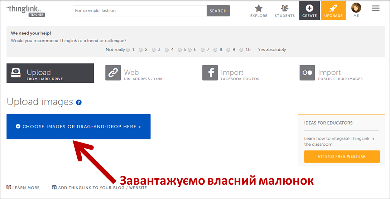Click the 'Ideas for Educators' heading
This screenshot has width=390, height=199.
click(x=328, y=123)
